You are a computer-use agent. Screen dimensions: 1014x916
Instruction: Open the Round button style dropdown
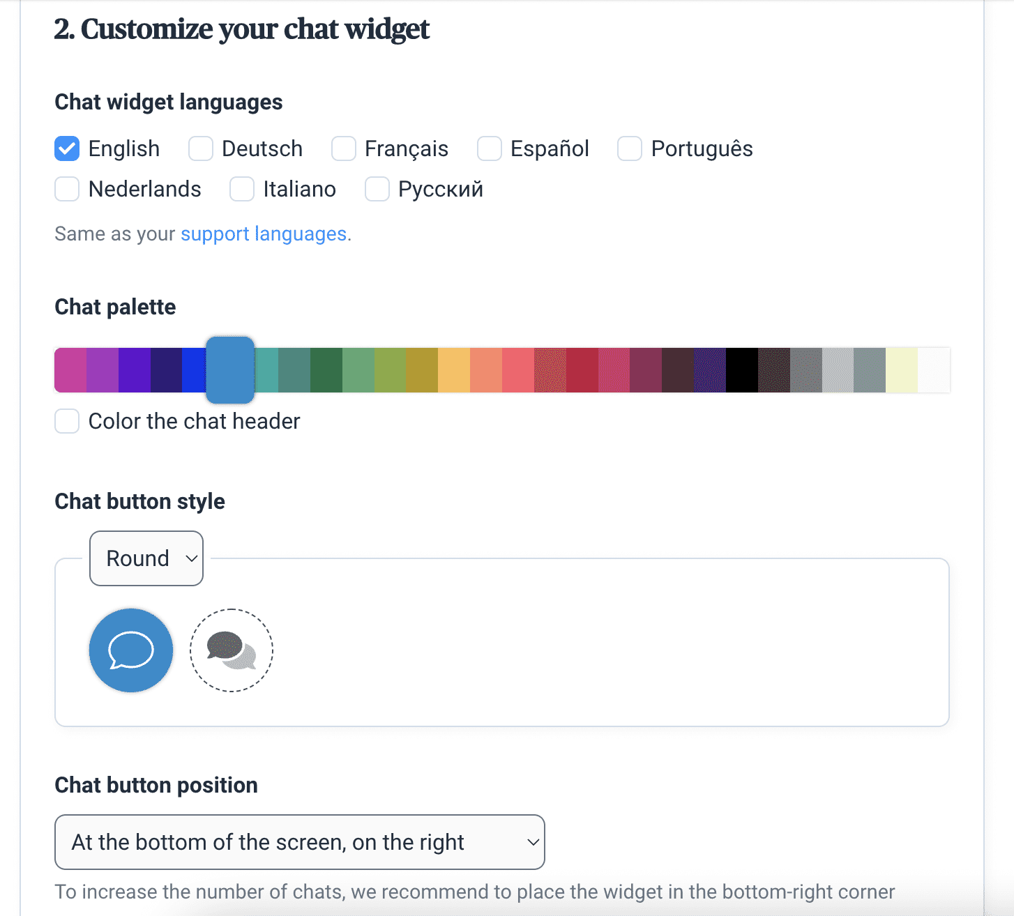point(146,558)
